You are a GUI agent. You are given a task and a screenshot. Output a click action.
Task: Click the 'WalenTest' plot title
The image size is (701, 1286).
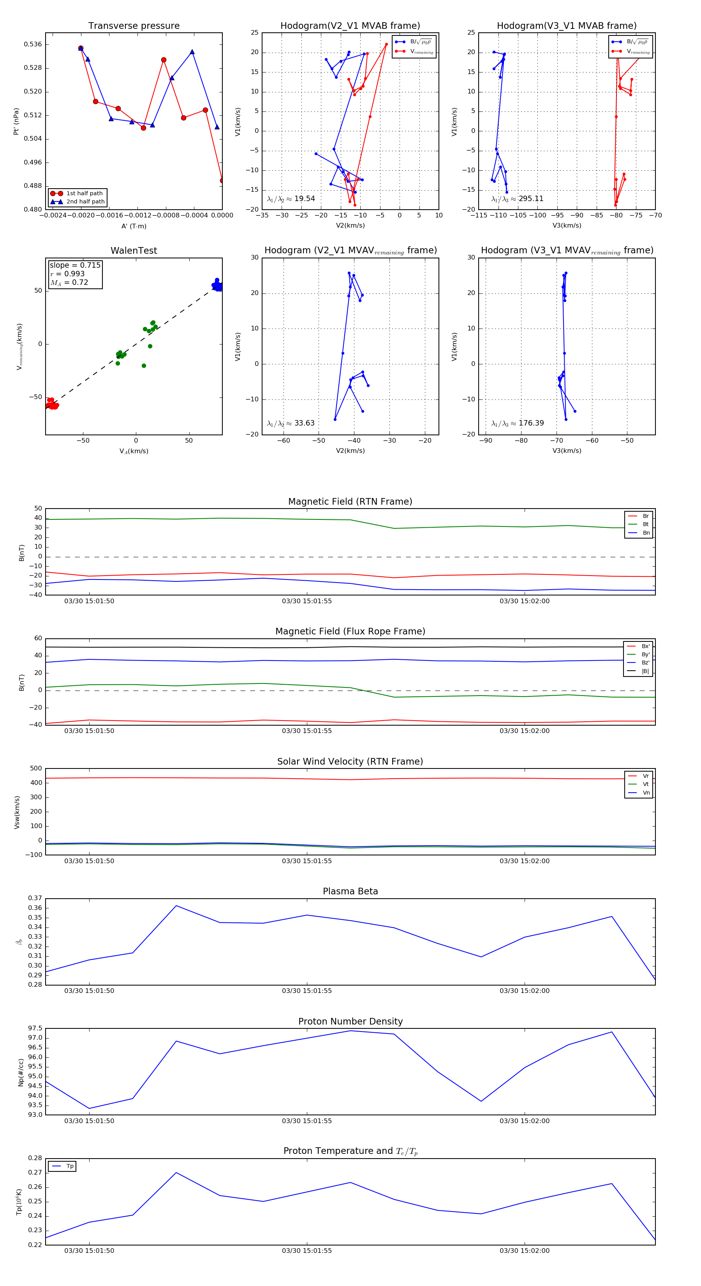click(x=134, y=251)
